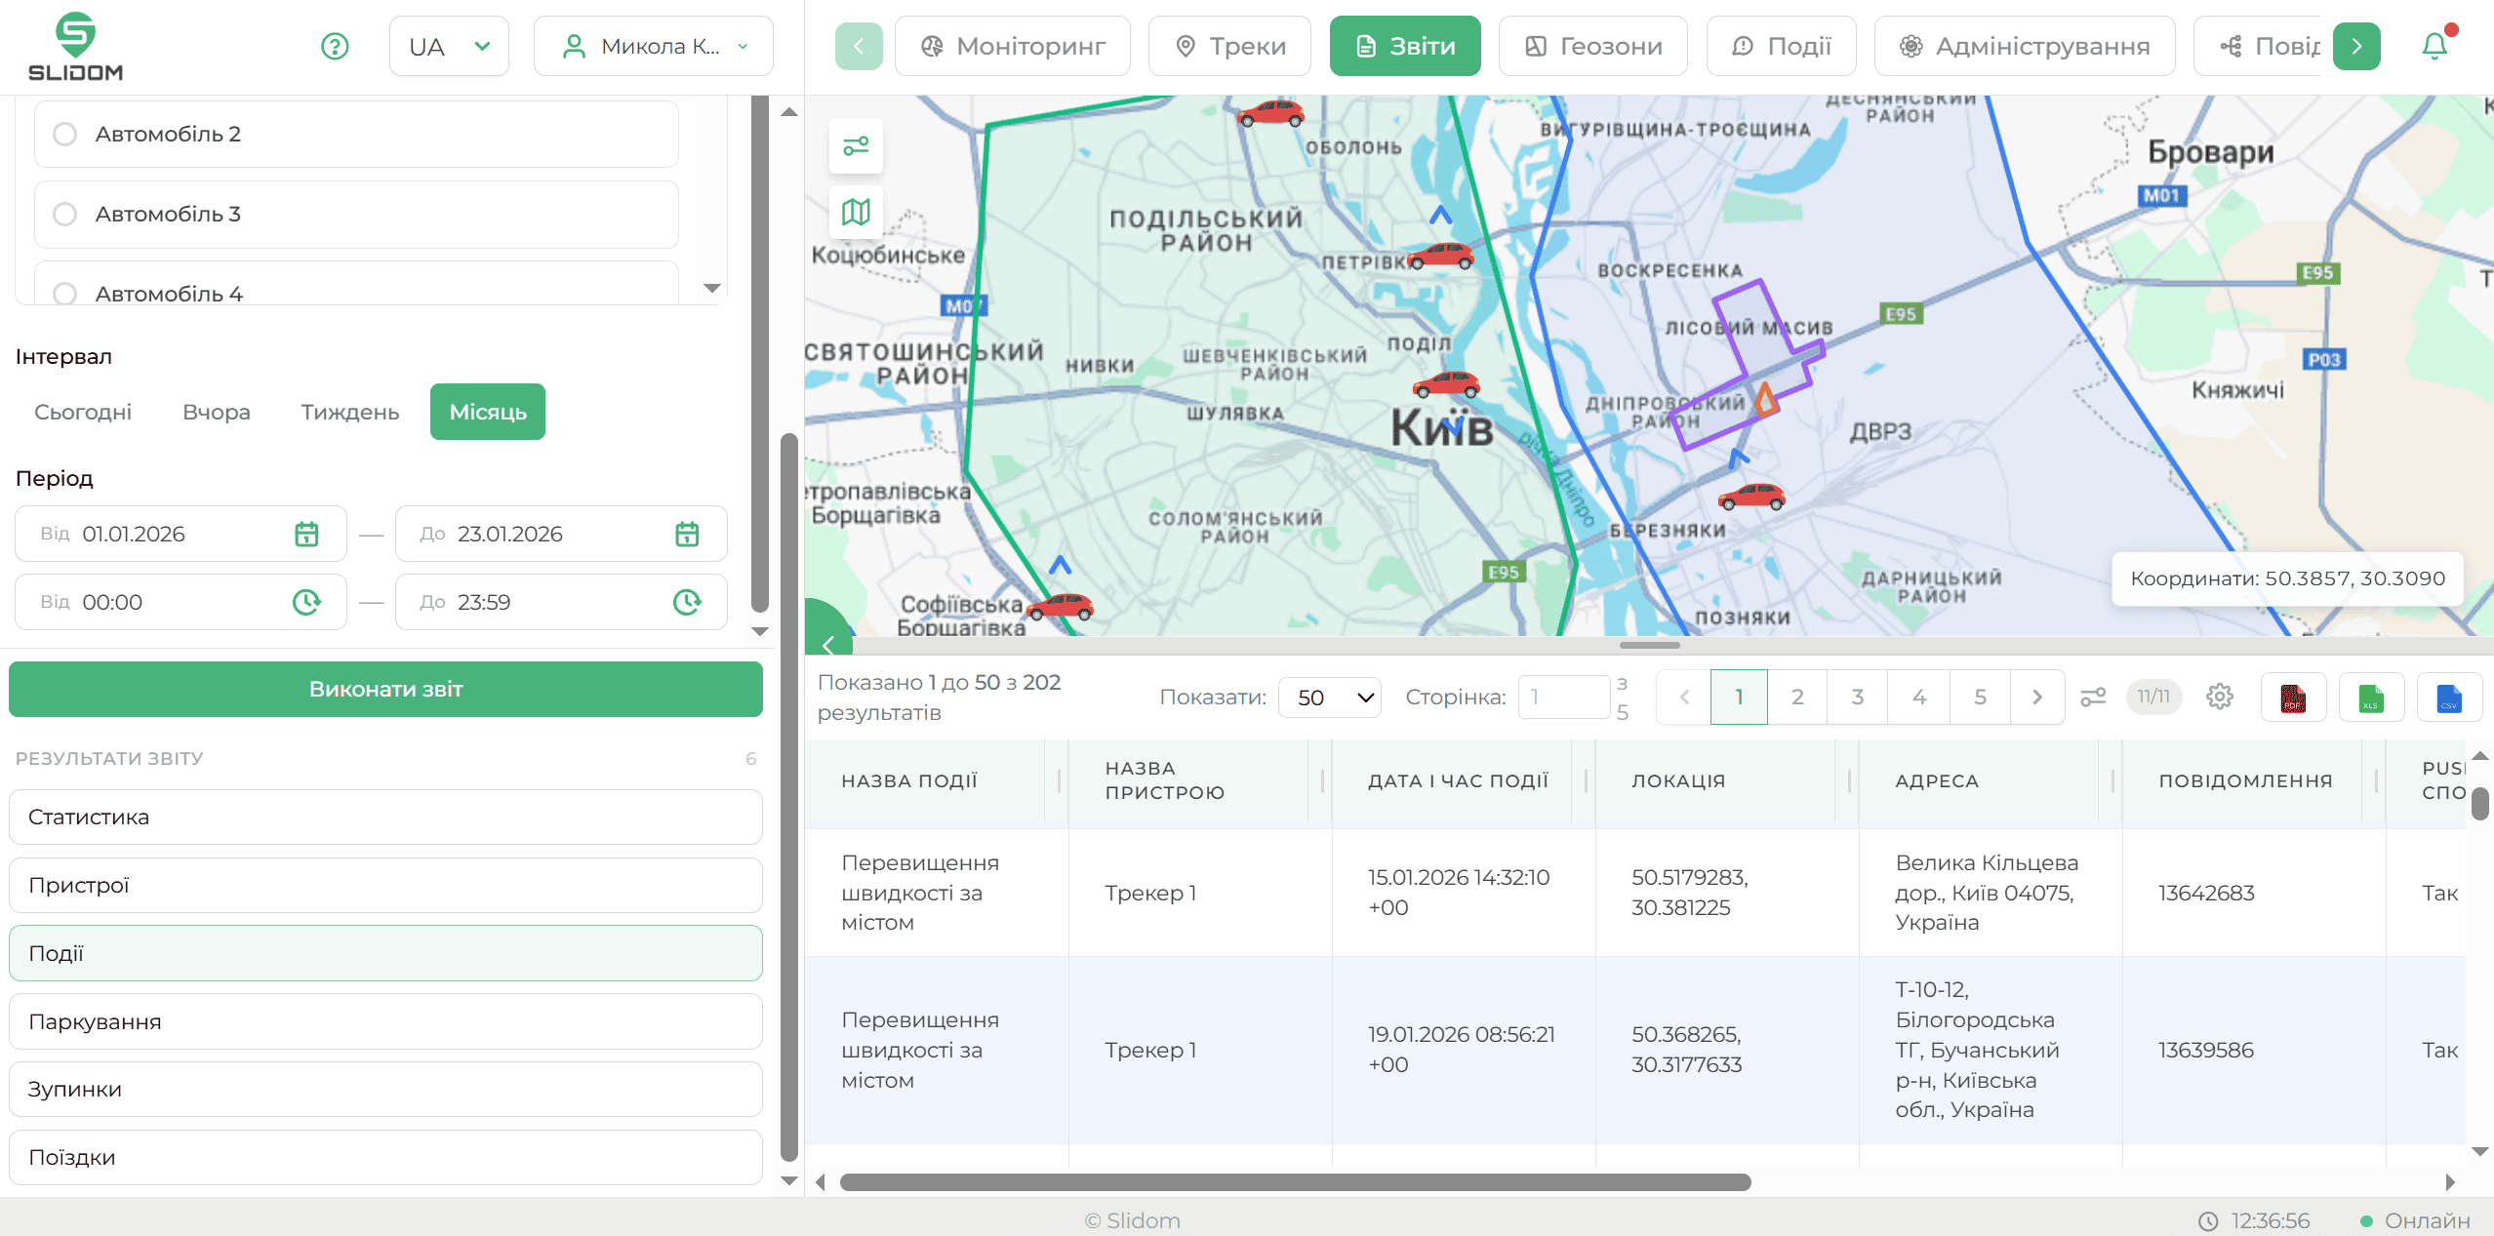The height and width of the screenshot is (1236, 2494).
Task: Open map filter settings icon
Action: click(856, 146)
